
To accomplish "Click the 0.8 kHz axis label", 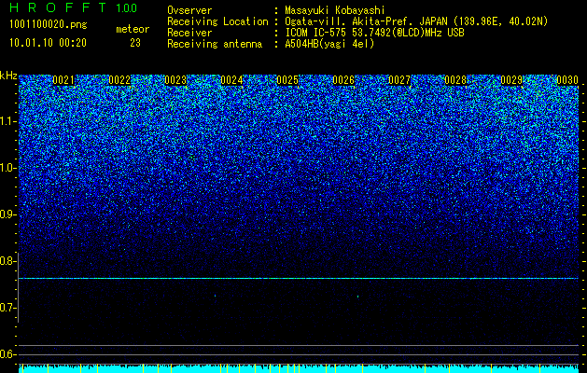I will 8,261.
